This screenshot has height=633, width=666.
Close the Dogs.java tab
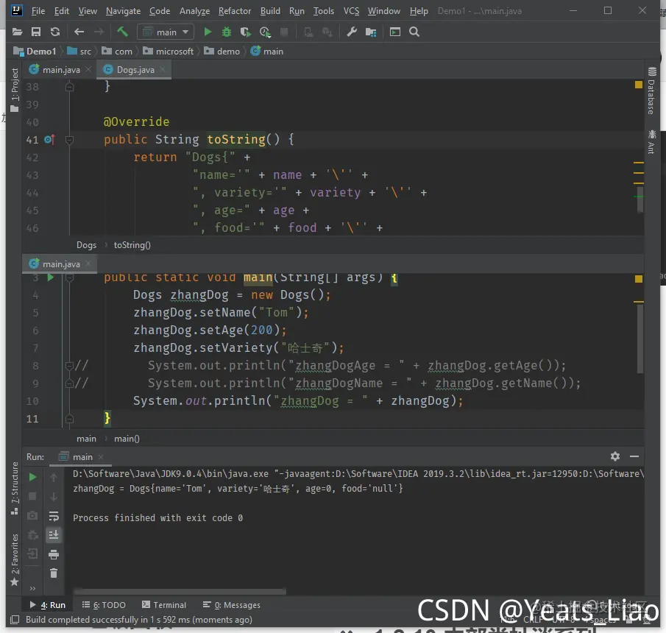point(162,69)
